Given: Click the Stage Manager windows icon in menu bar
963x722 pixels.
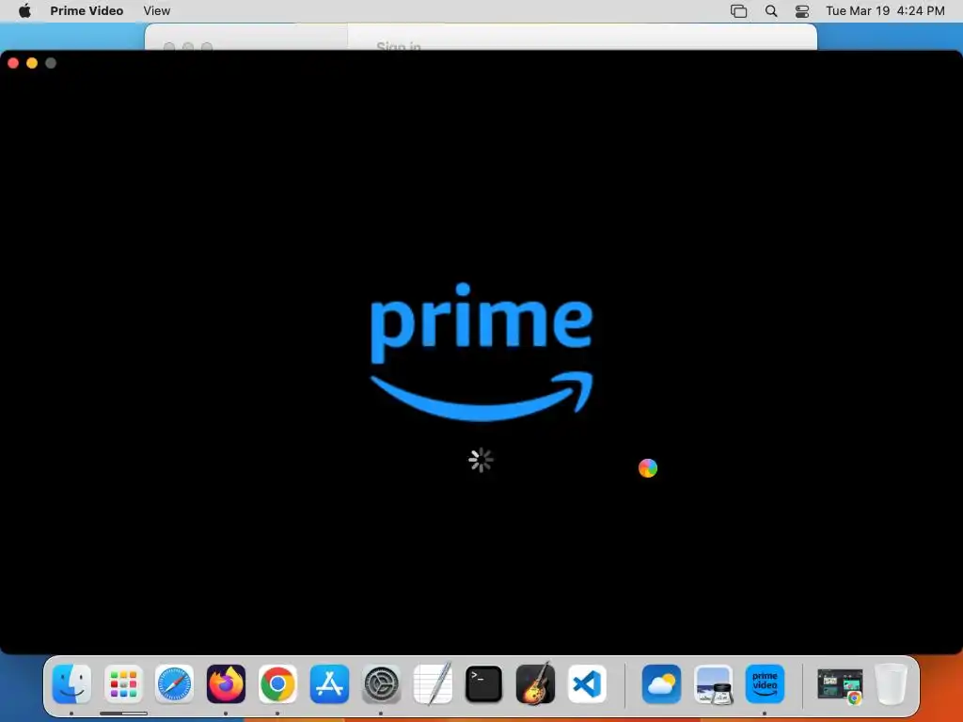Looking at the screenshot, I should 738,11.
